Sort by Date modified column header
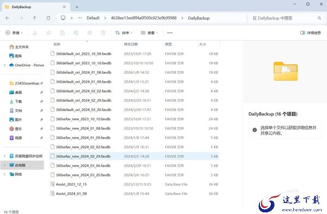 131,44
